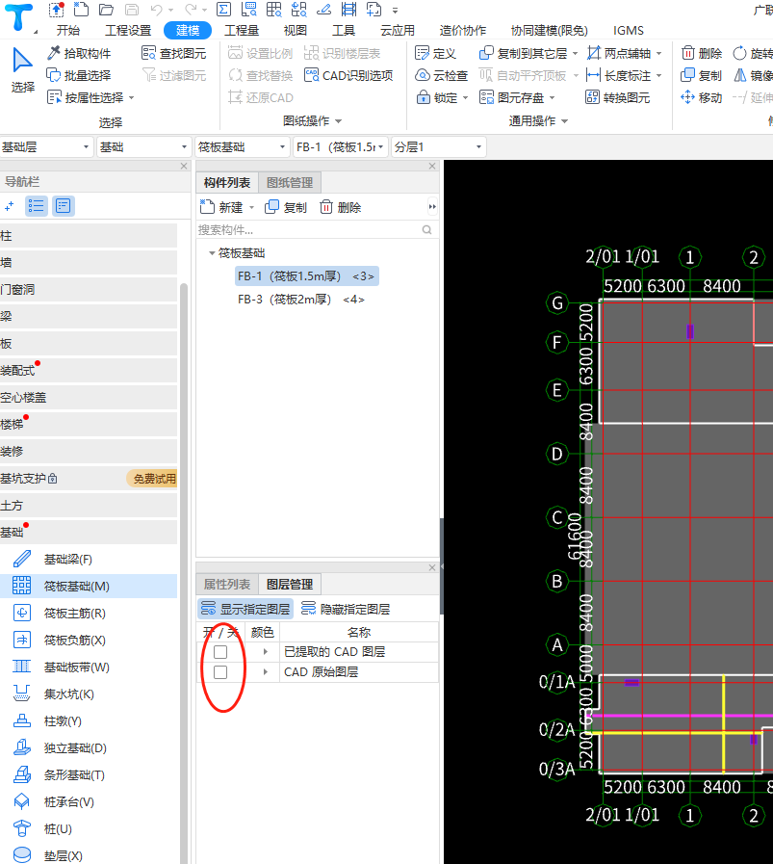This screenshot has width=773, height=864.
Task: Open the 视图 ribbon tab
Action: [296, 30]
